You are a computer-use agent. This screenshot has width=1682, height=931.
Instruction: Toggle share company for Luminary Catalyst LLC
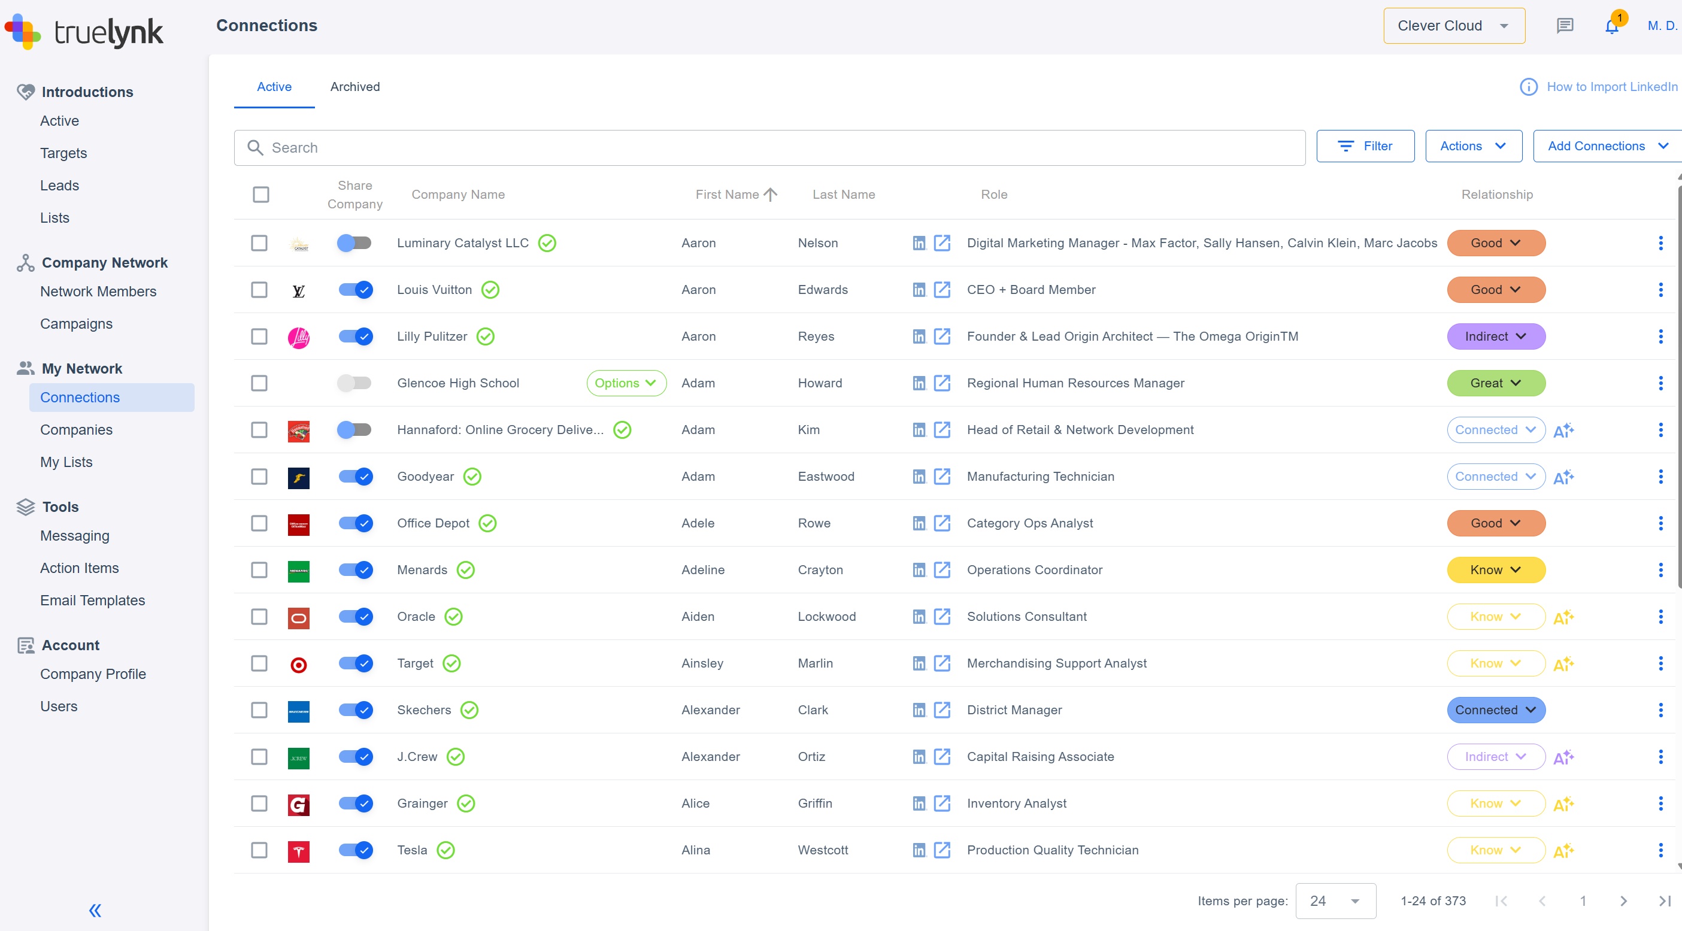coord(354,243)
